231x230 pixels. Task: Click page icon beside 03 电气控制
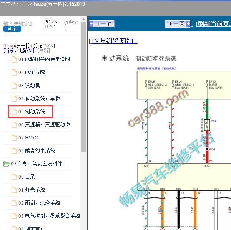click(x=14, y=216)
